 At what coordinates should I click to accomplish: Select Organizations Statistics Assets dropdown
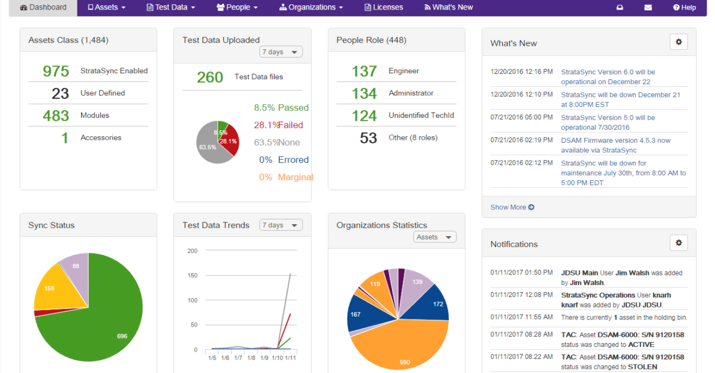point(434,237)
